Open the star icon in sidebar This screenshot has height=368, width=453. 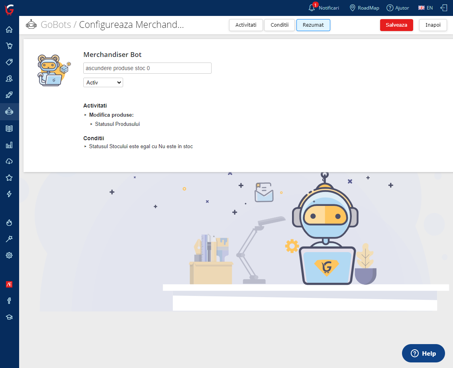click(9, 178)
